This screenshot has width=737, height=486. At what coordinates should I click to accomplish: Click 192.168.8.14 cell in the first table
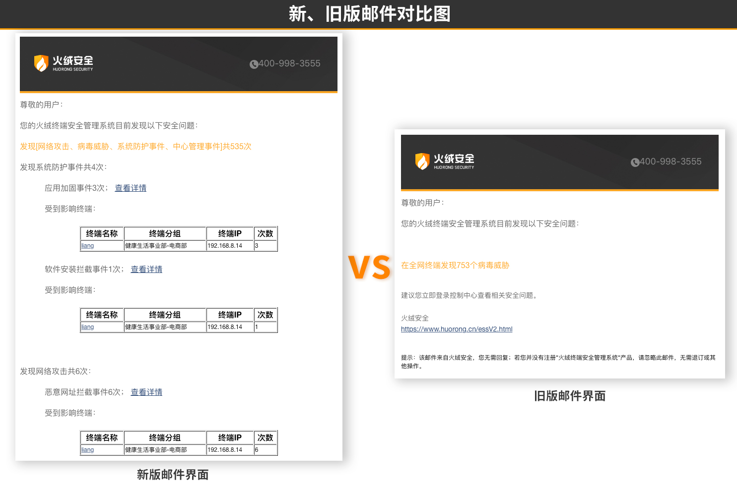point(230,246)
